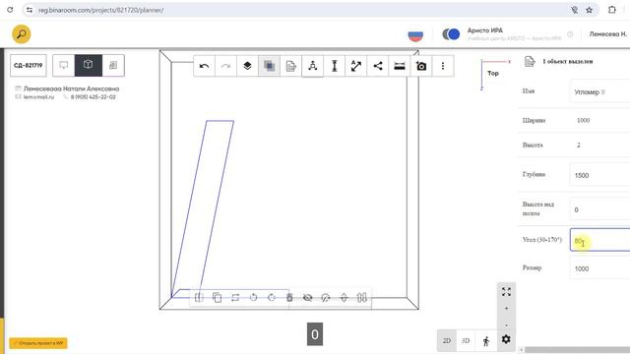Fit view with fullscreen arrows icon
Viewport: 630px width, 354px height.
(x=506, y=292)
